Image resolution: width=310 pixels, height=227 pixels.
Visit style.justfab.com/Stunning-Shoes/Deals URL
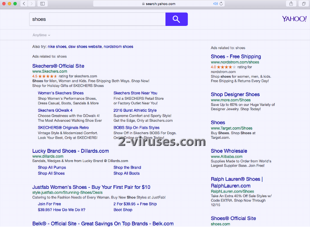(67, 193)
